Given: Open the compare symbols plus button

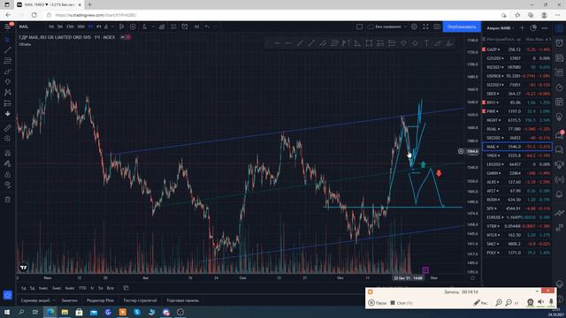Looking at the screenshot, I should (x=133, y=26).
